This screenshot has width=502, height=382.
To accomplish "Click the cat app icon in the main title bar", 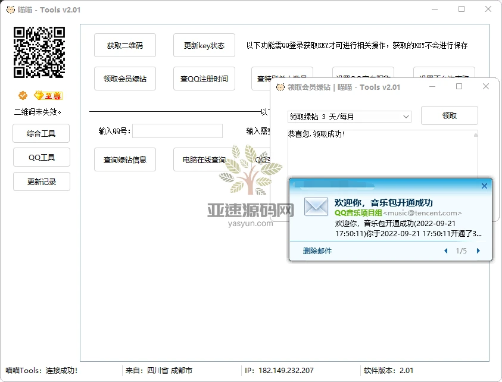I will (11, 10).
